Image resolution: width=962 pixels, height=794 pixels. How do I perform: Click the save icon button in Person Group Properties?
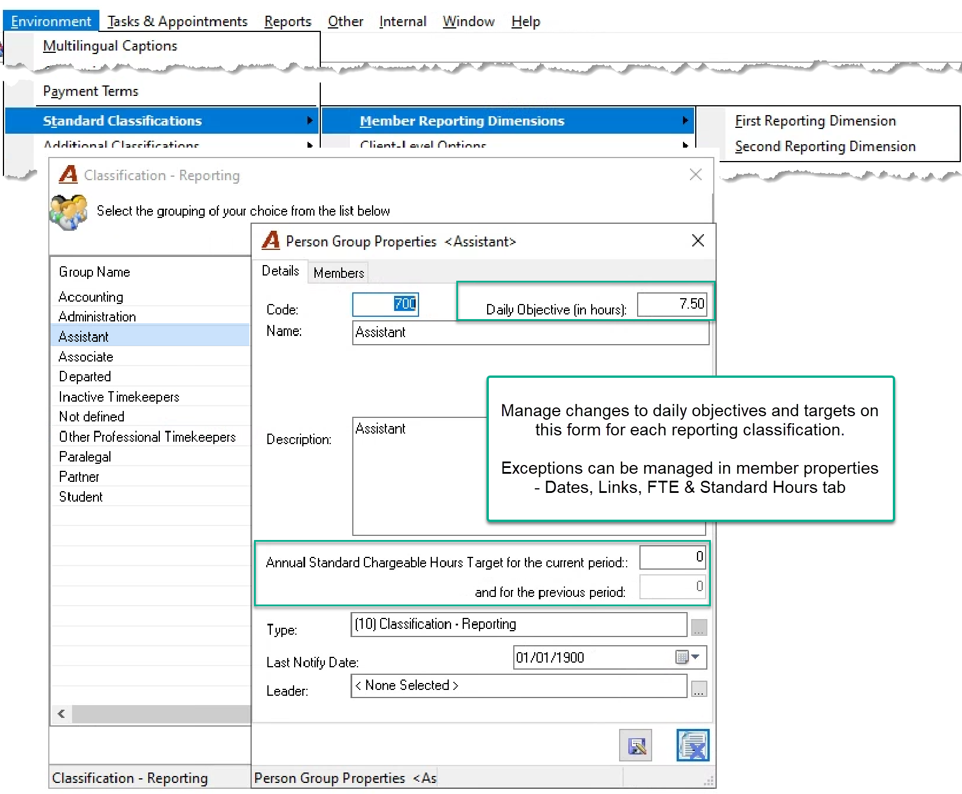(x=635, y=745)
